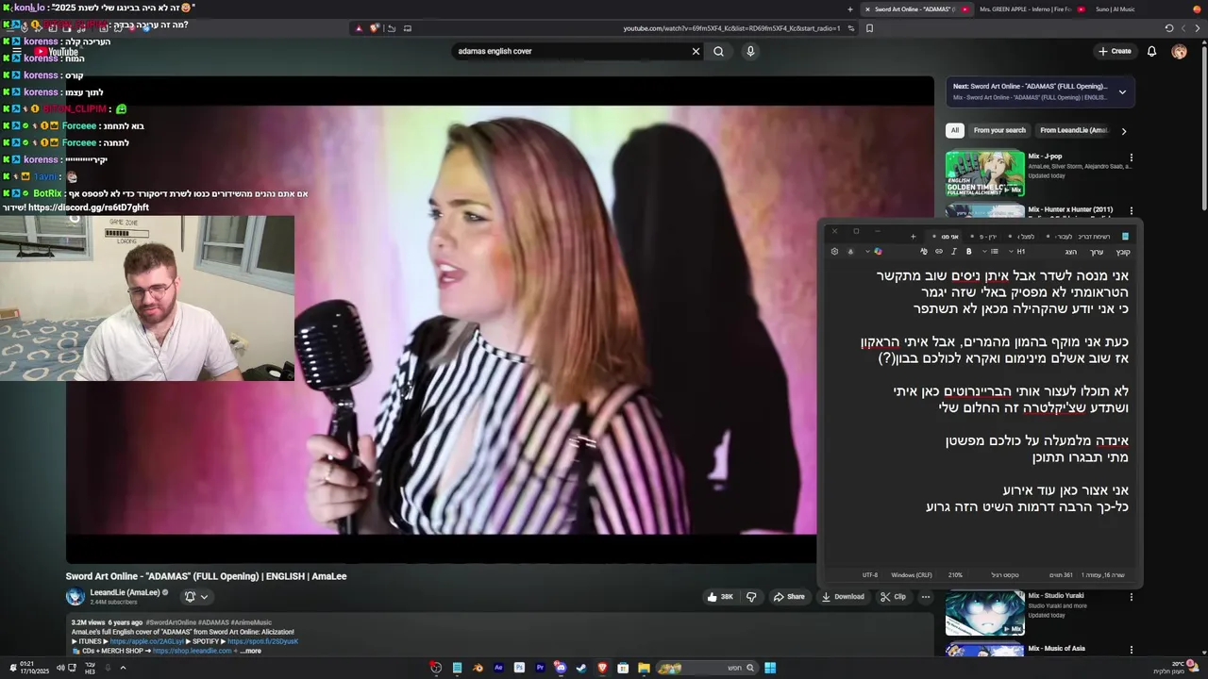1208x679 pixels.
Task: Start voice search with microphone icon
Action: (750, 51)
